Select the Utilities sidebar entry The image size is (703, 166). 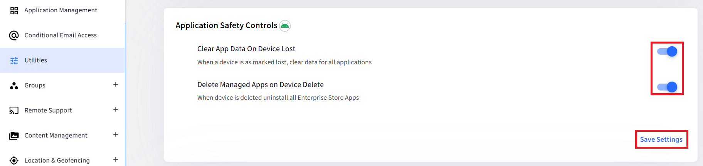point(62,60)
